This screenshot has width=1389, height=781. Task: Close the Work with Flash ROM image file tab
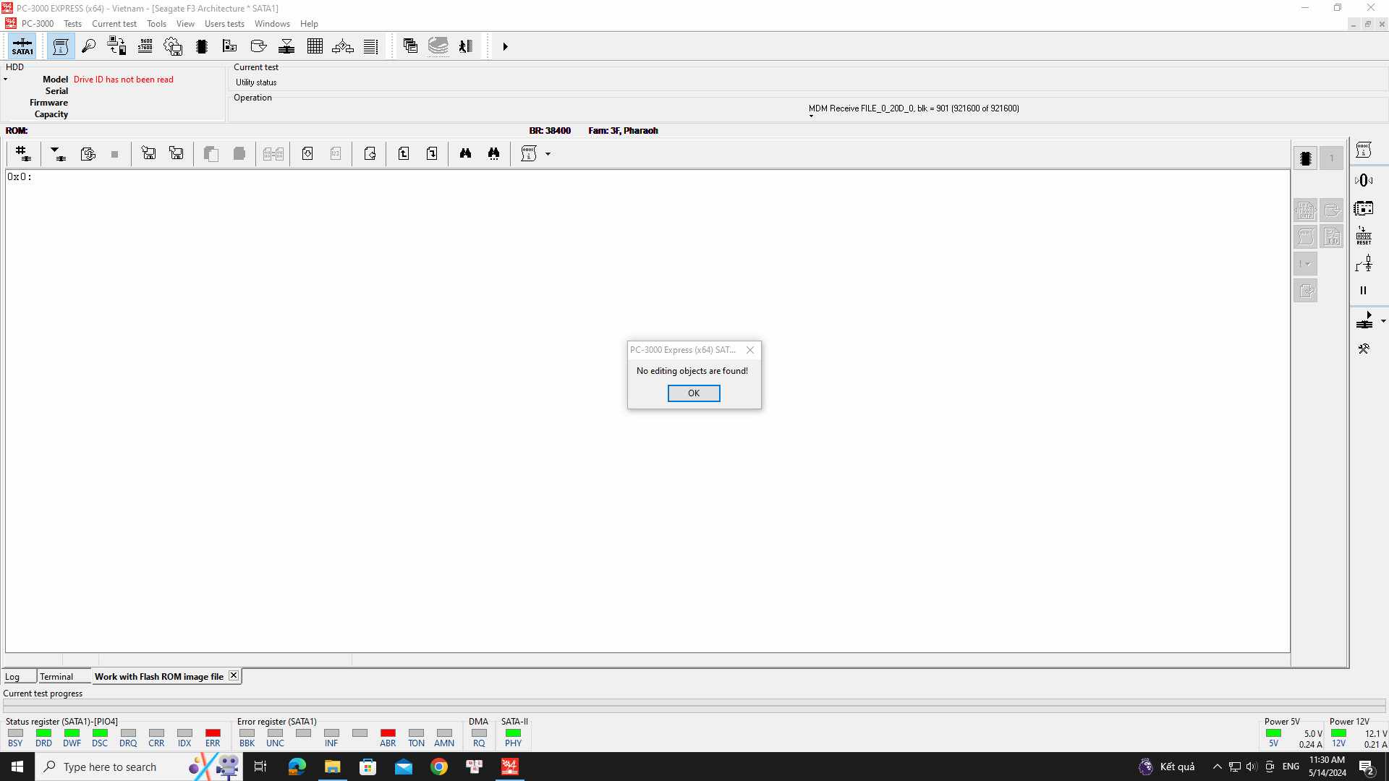pyautogui.click(x=233, y=675)
